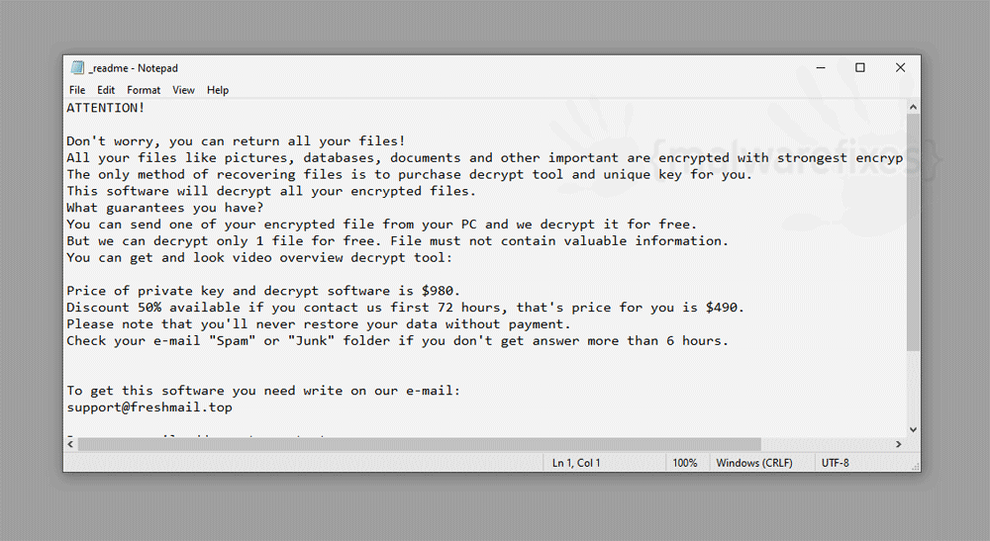Open the View menu

click(183, 90)
